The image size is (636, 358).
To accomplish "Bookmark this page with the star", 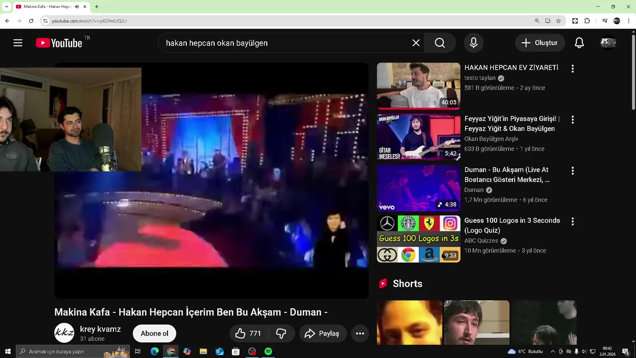I will pyautogui.click(x=558, y=21).
